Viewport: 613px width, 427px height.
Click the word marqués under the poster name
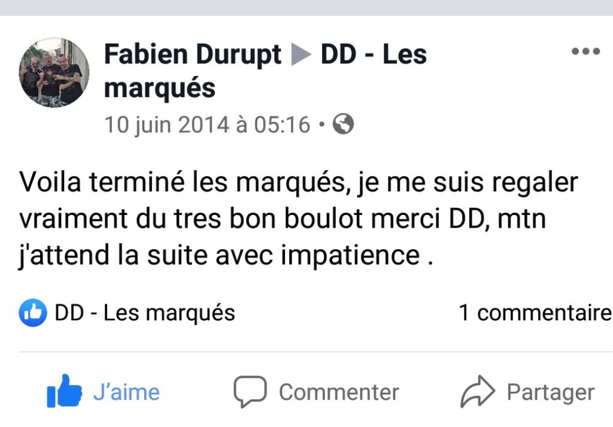pos(159,89)
